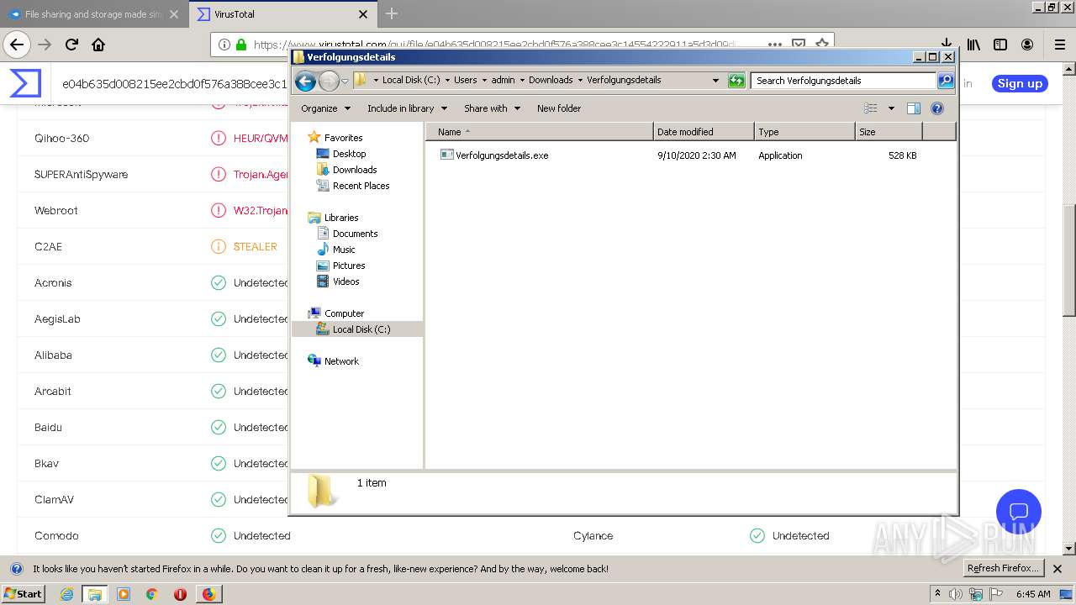Viewport: 1076px width, 605px height.
Task: Sort by Size column header
Action: coord(889,132)
